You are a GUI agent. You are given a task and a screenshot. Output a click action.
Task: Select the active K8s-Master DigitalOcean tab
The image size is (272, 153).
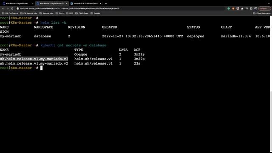pyautogui.click(x=52, y=3)
